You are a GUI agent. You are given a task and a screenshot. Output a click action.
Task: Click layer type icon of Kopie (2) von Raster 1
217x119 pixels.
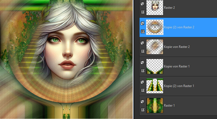142,82
